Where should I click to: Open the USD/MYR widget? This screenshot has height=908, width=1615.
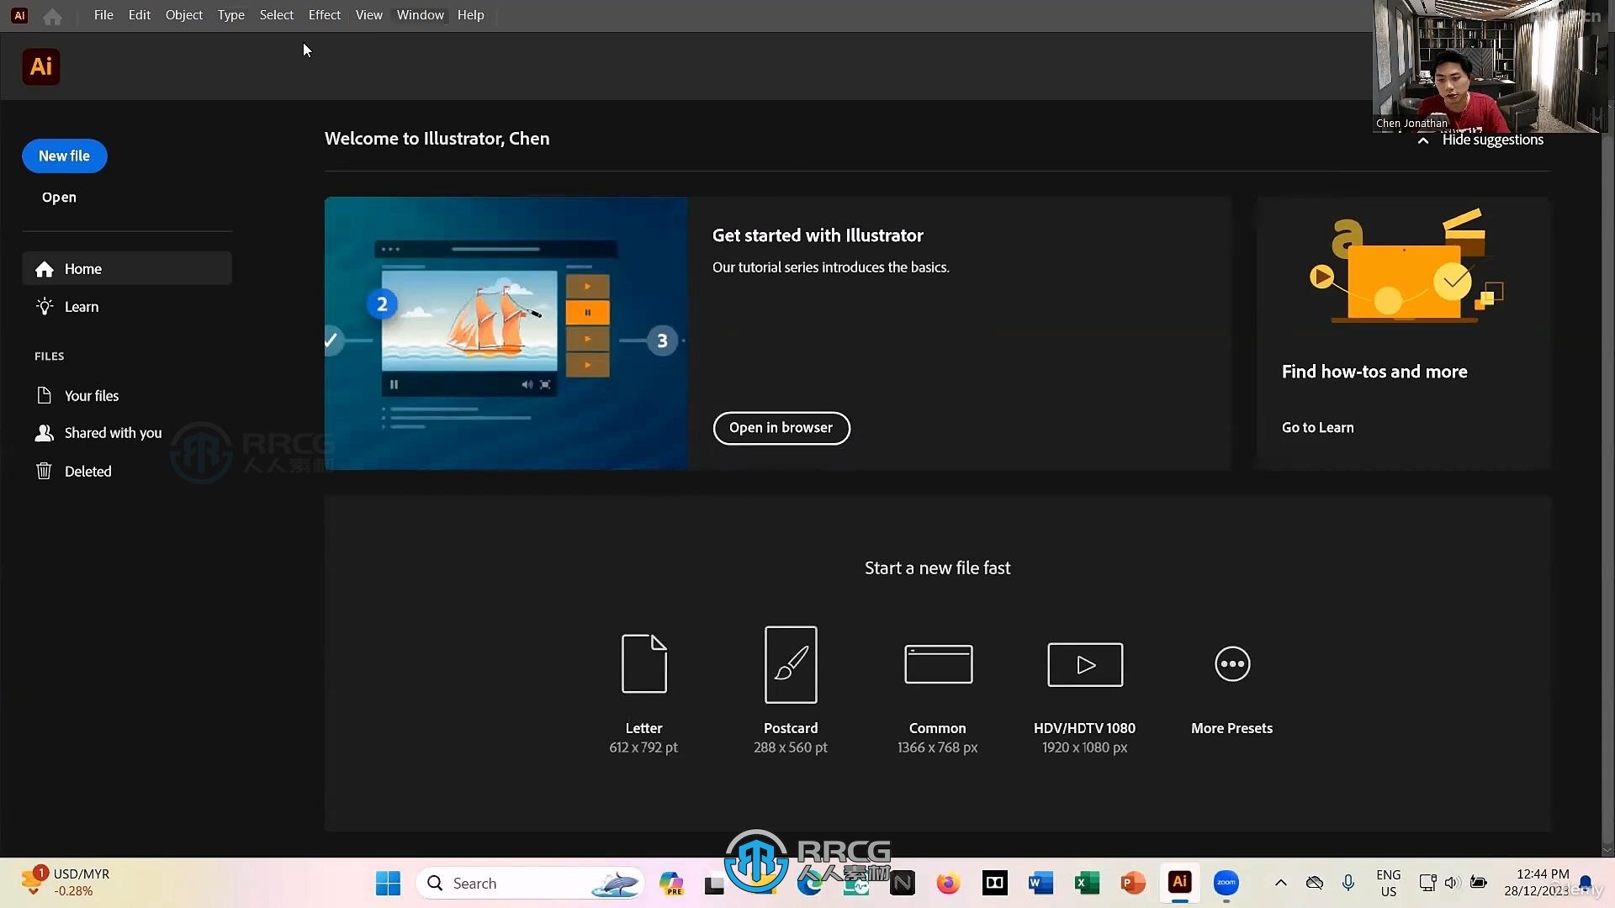pyautogui.click(x=67, y=884)
